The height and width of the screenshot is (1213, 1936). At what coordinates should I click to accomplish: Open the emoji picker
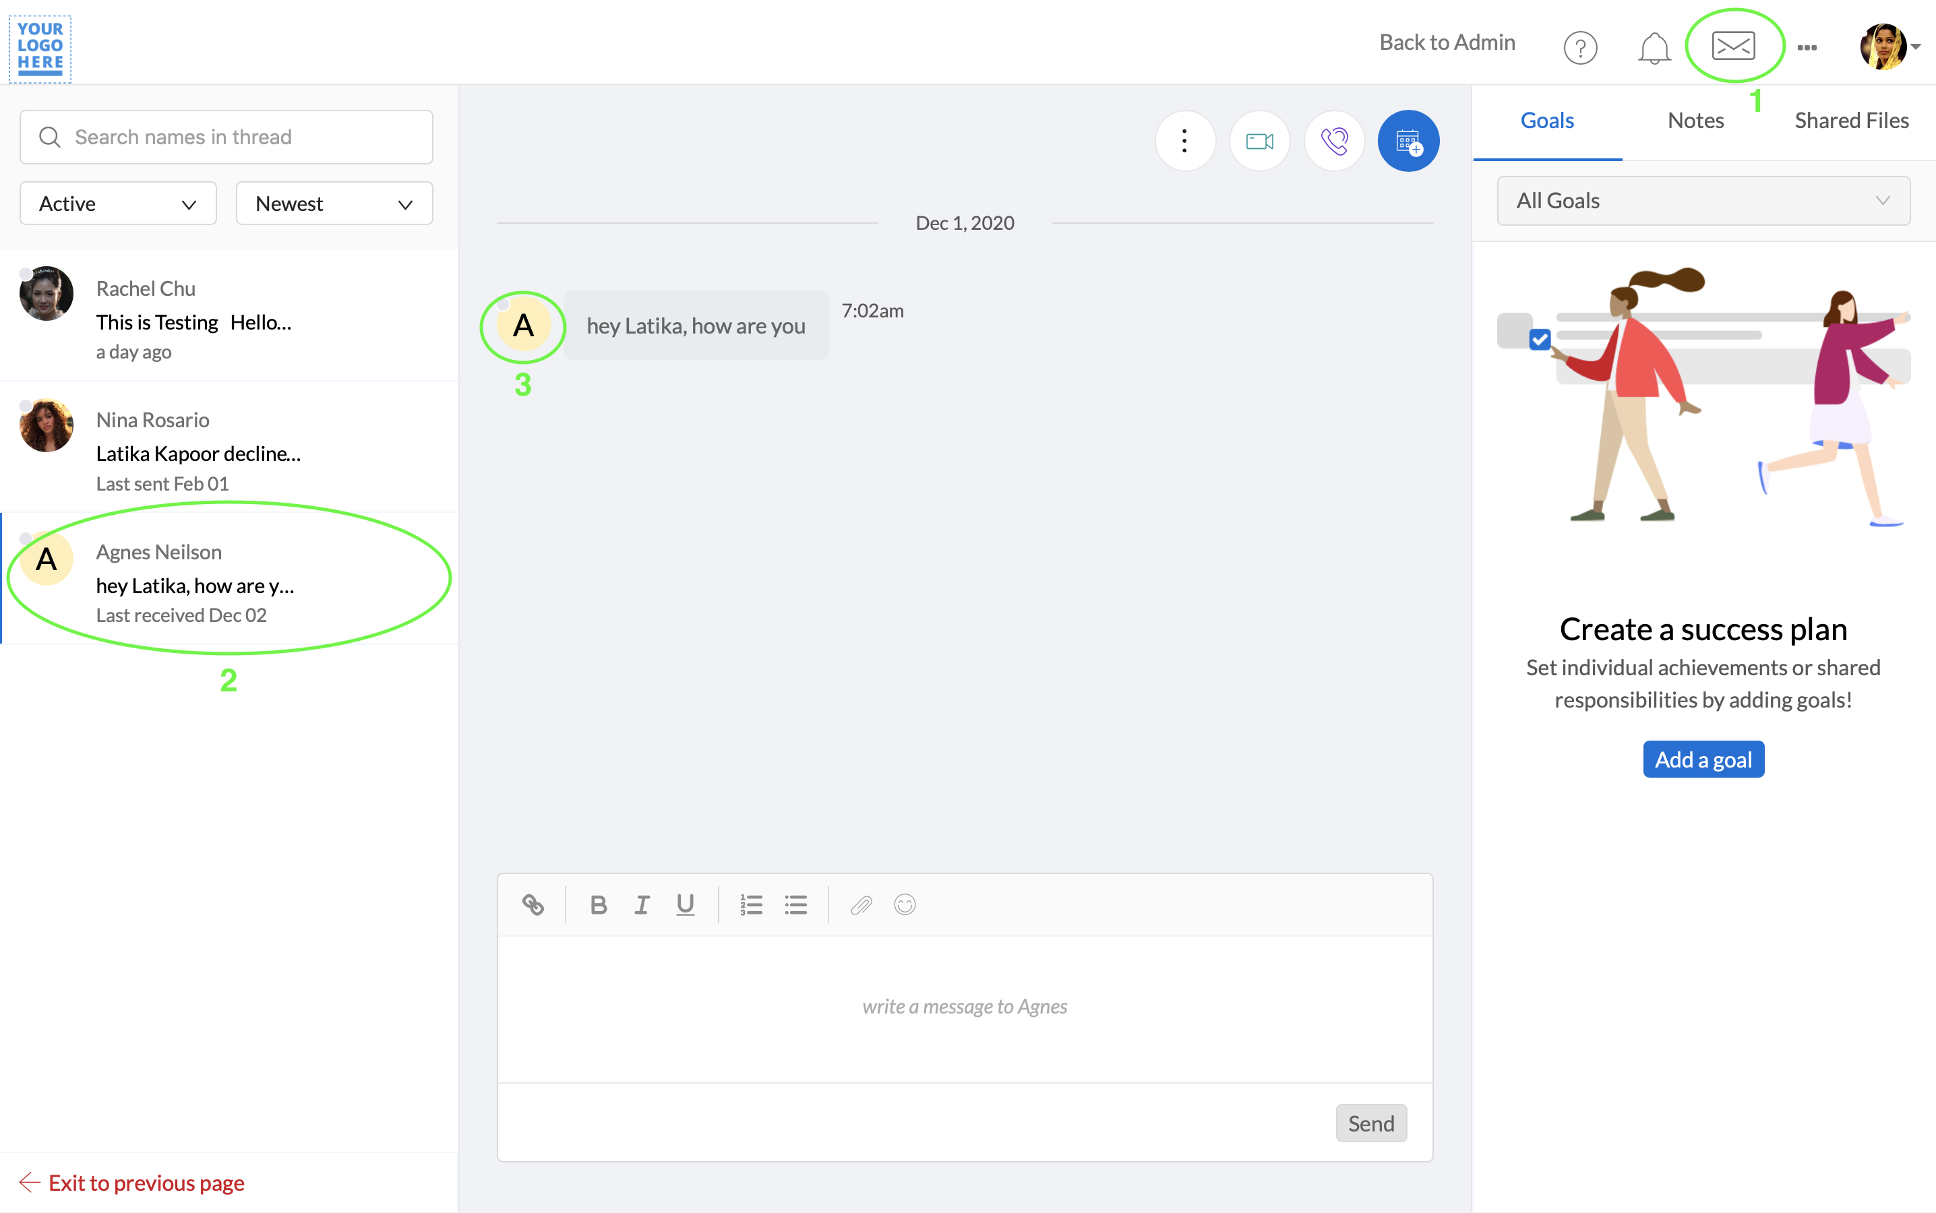coord(904,904)
